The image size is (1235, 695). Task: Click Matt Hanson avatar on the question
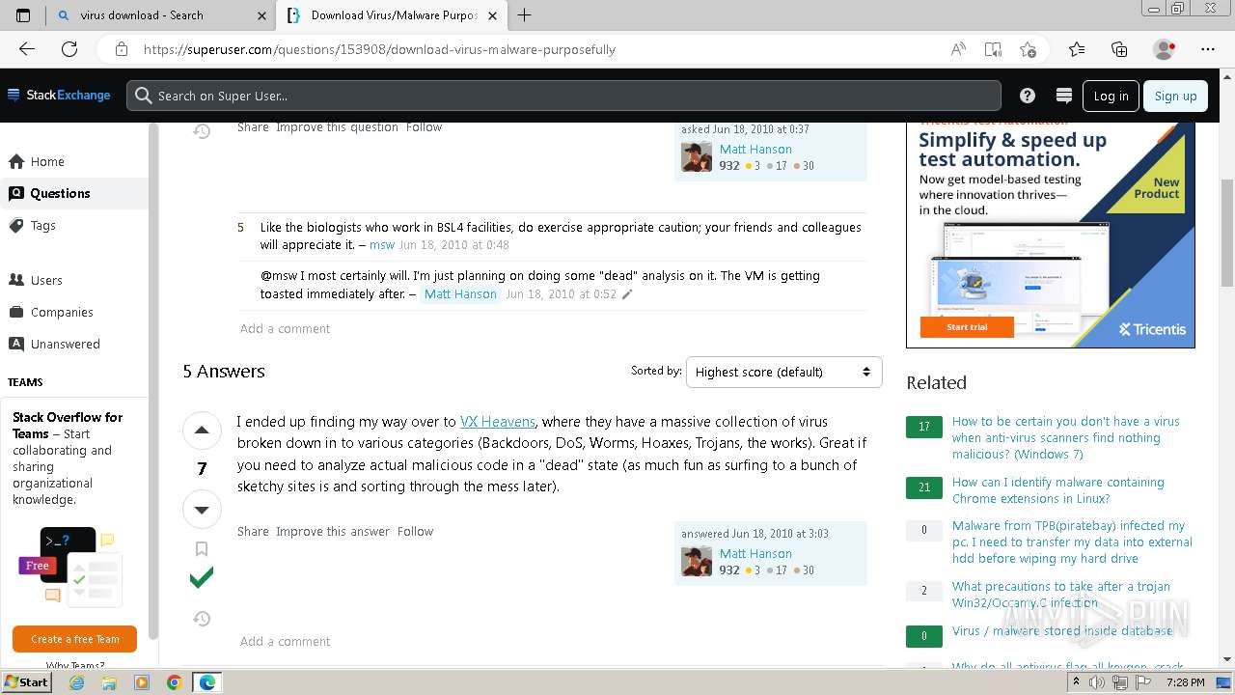point(697,156)
